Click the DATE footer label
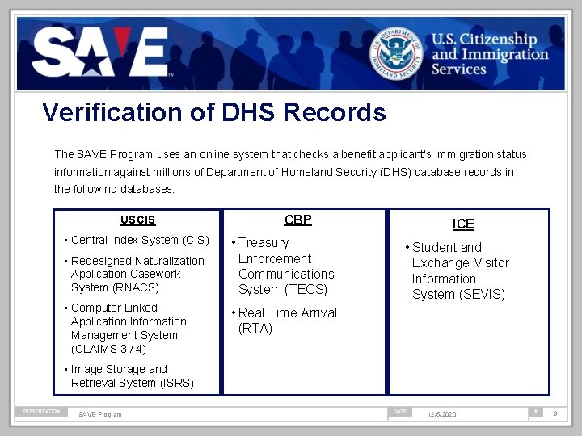Image resolution: width=582 pixels, height=436 pixels. pyautogui.click(x=400, y=412)
